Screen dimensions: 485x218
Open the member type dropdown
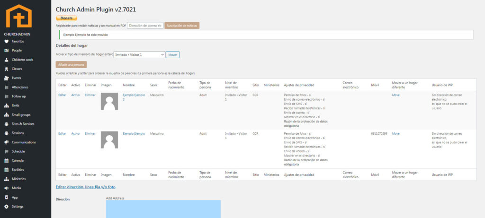tap(139, 55)
